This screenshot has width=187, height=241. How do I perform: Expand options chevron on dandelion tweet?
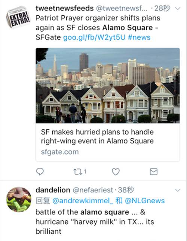178,190
